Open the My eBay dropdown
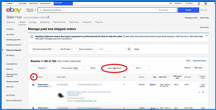216x110 pixels. [x=190, y=3]
